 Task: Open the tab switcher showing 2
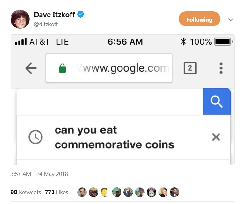coord(190,68)
